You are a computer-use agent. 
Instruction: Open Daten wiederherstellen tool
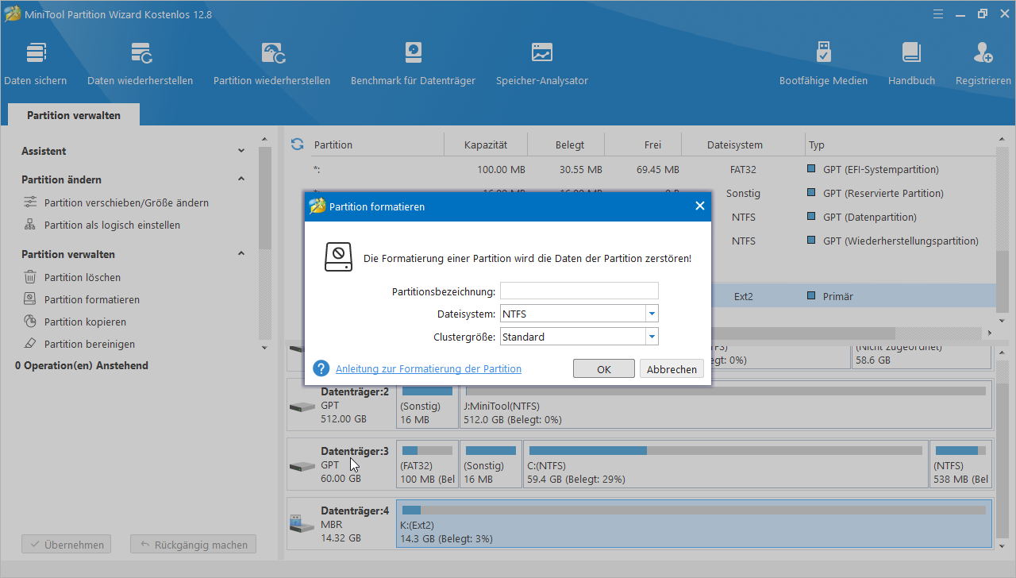click(x=140, y=64)
